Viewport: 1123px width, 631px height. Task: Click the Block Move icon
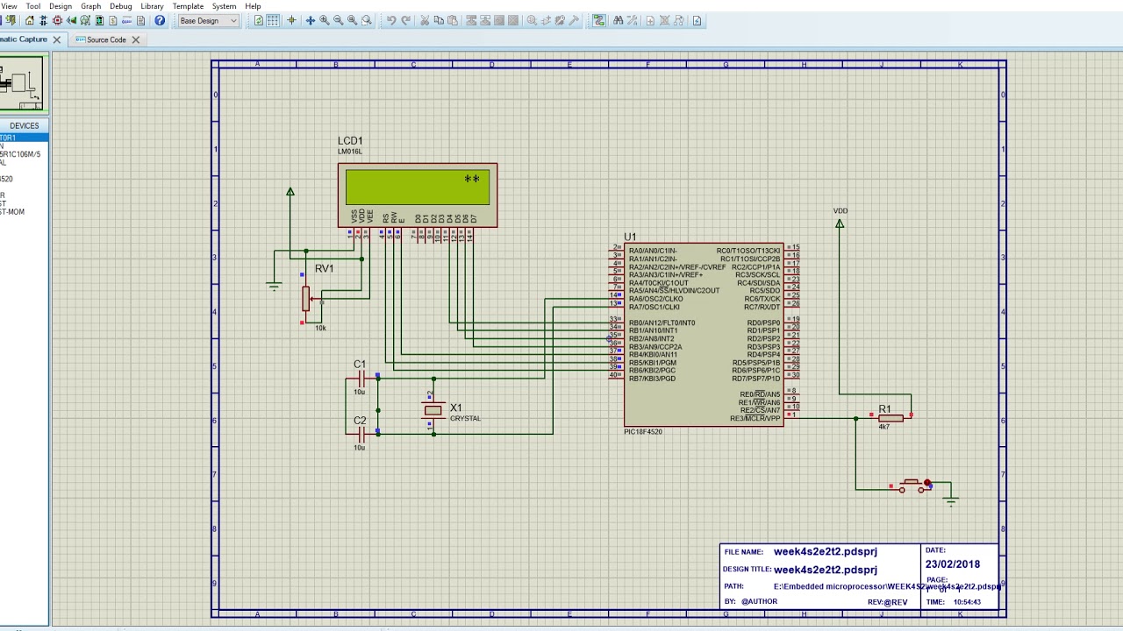485,20
